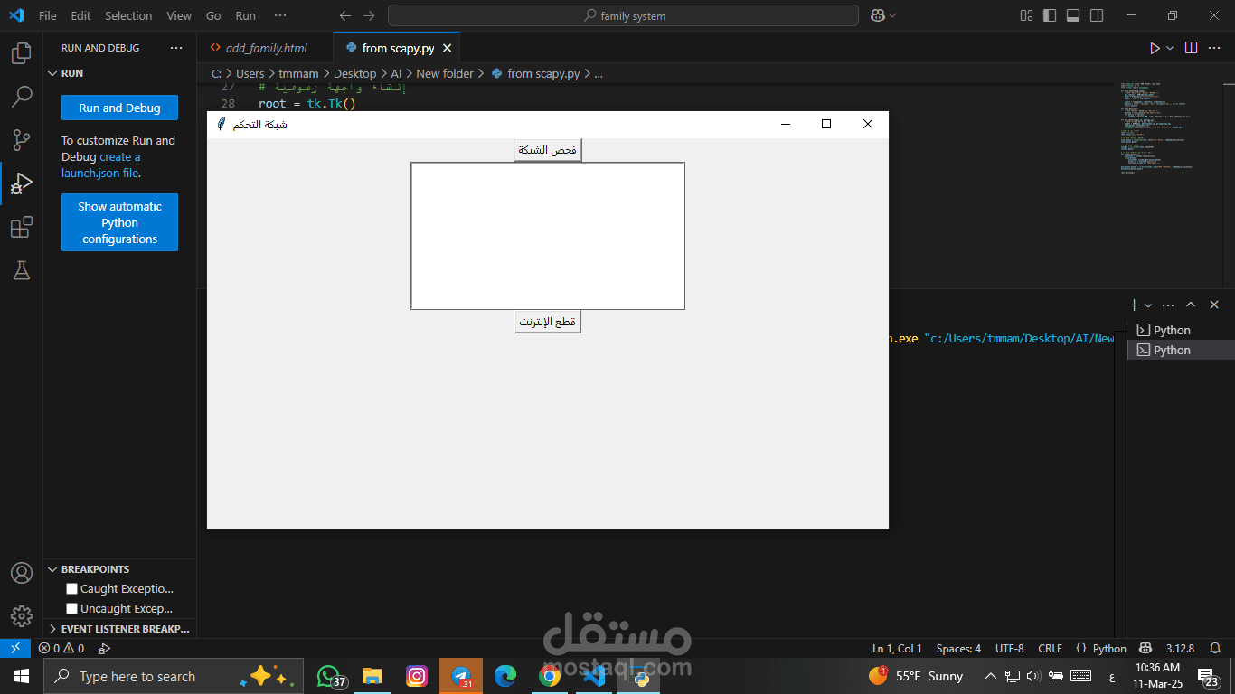The height and width of the screenshot is (694, 1235).
Task: Click Show automatic Python configurations button
Action: pyautogui.click(x=119, y=222)
